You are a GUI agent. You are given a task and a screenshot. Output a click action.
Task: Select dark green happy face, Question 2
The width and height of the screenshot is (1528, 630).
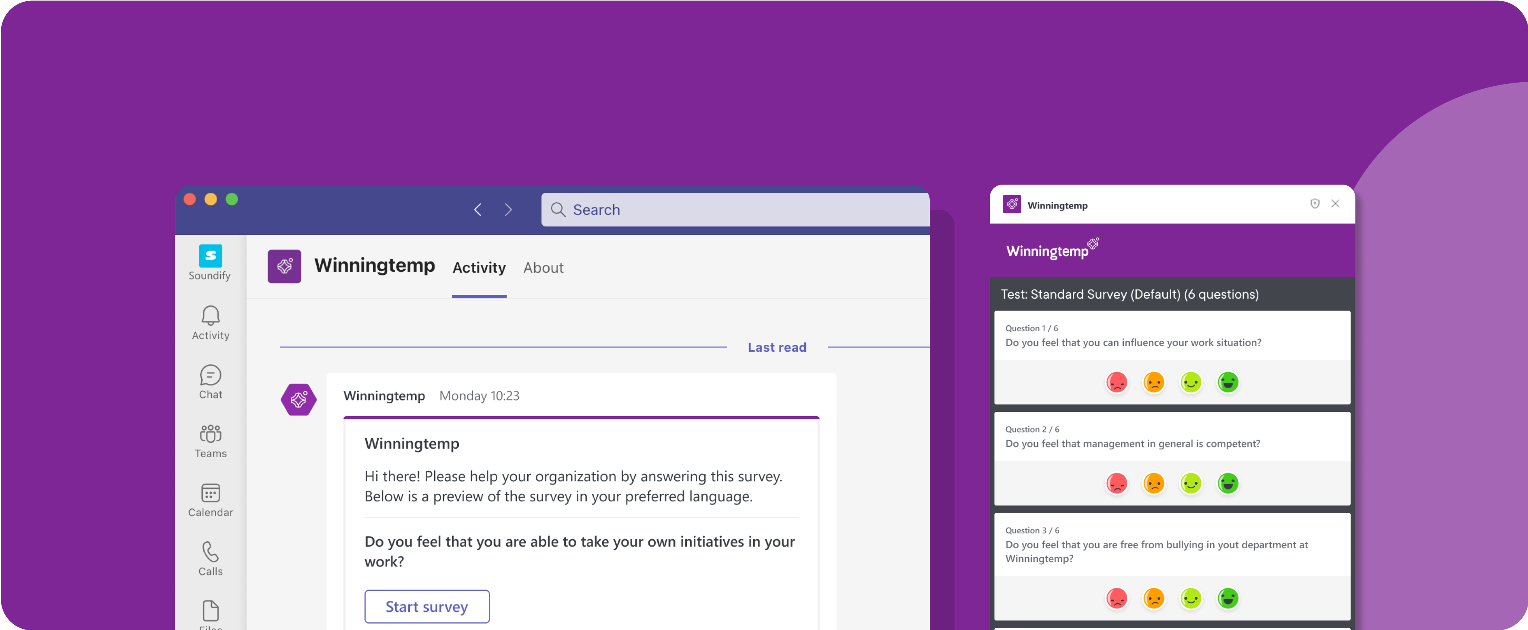tap(1228, 483)
